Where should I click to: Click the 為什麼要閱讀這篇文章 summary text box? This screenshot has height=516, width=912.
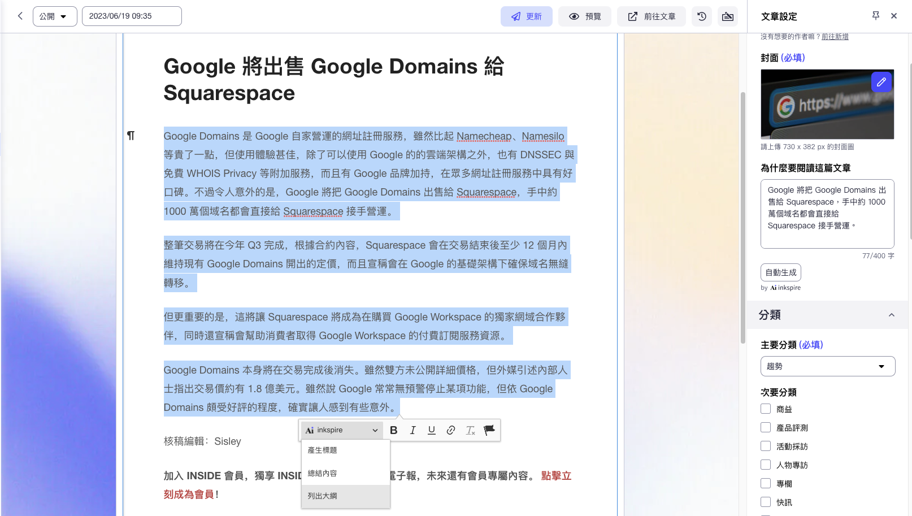coord(827,214)
